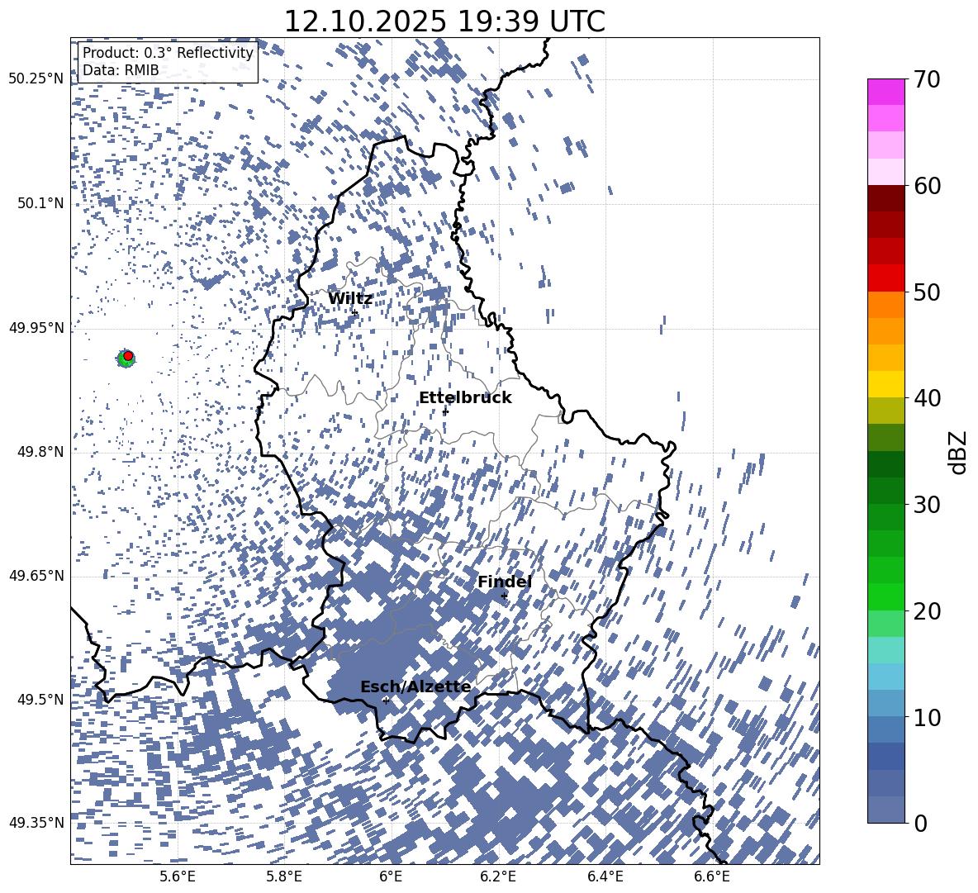Click the 50.25°N latitude label

tap(36, 79)
